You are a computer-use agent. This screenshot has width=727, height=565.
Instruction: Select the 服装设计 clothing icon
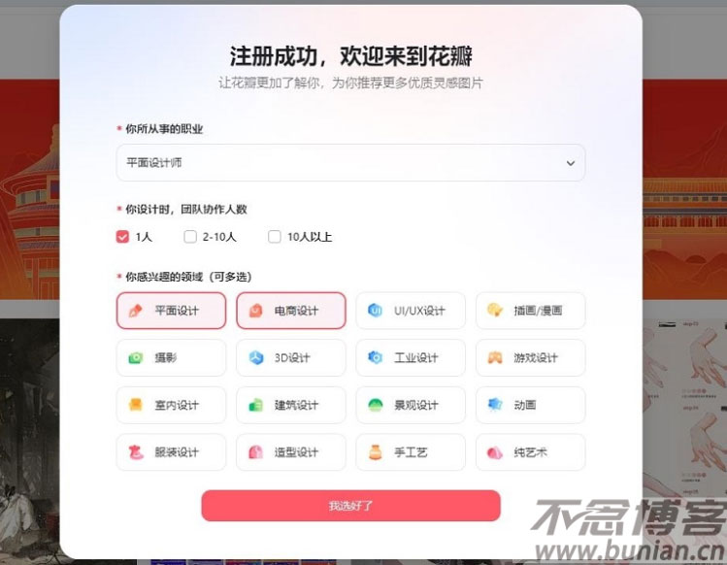[135, 451]
